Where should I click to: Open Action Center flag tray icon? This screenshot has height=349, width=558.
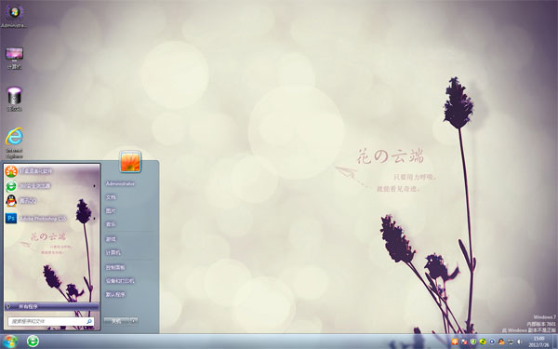tap(464, 342)
